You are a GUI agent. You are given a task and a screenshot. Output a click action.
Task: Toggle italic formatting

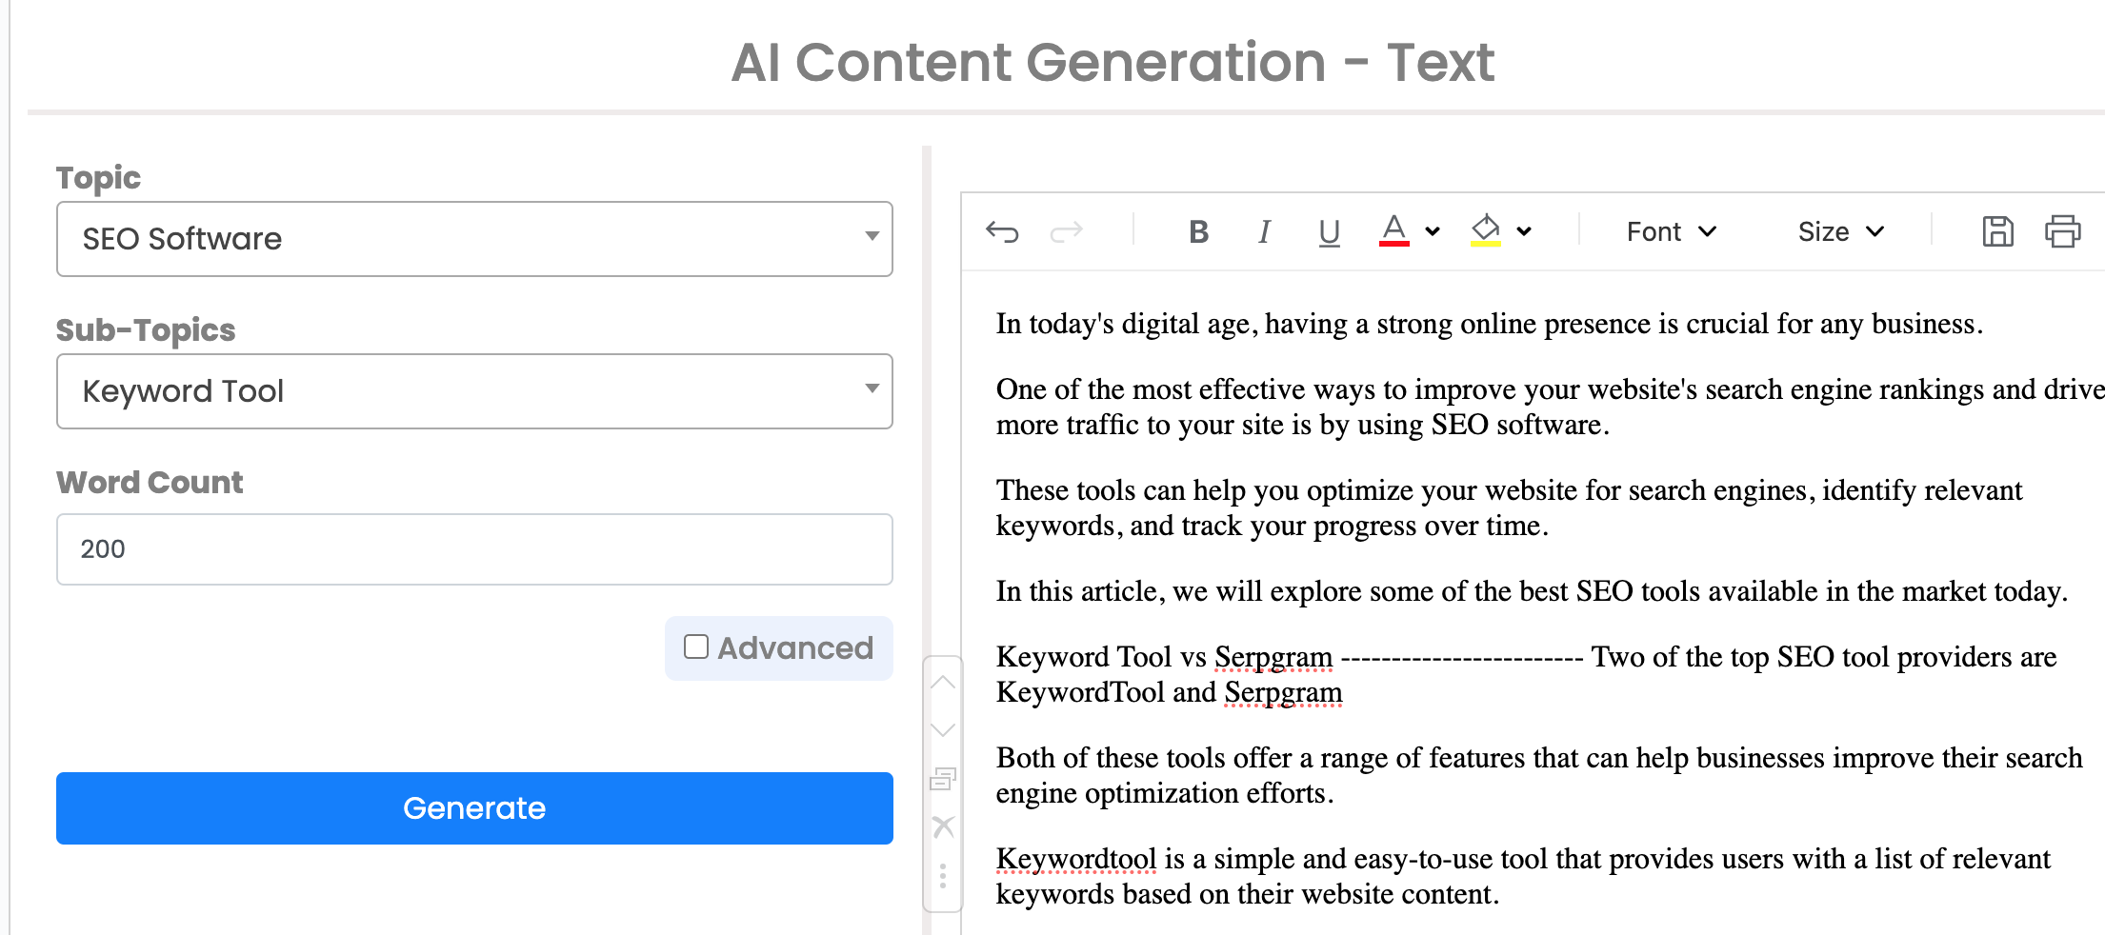(1264, 231)
